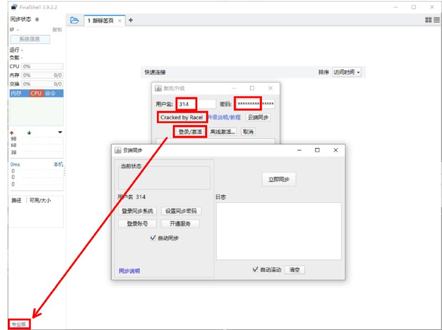
Task: Toggle the 自动滚动 checkbox
Action: pyautogui.click(x=255, y=270)
